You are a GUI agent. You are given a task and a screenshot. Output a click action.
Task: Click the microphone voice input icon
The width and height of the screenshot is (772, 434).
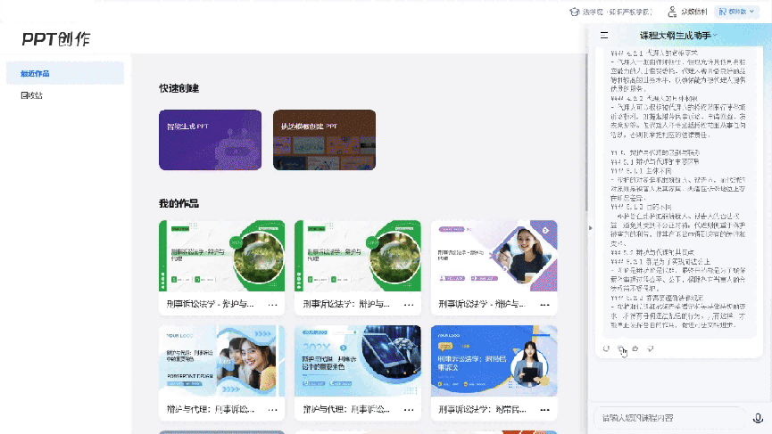[x=758, y=418]
